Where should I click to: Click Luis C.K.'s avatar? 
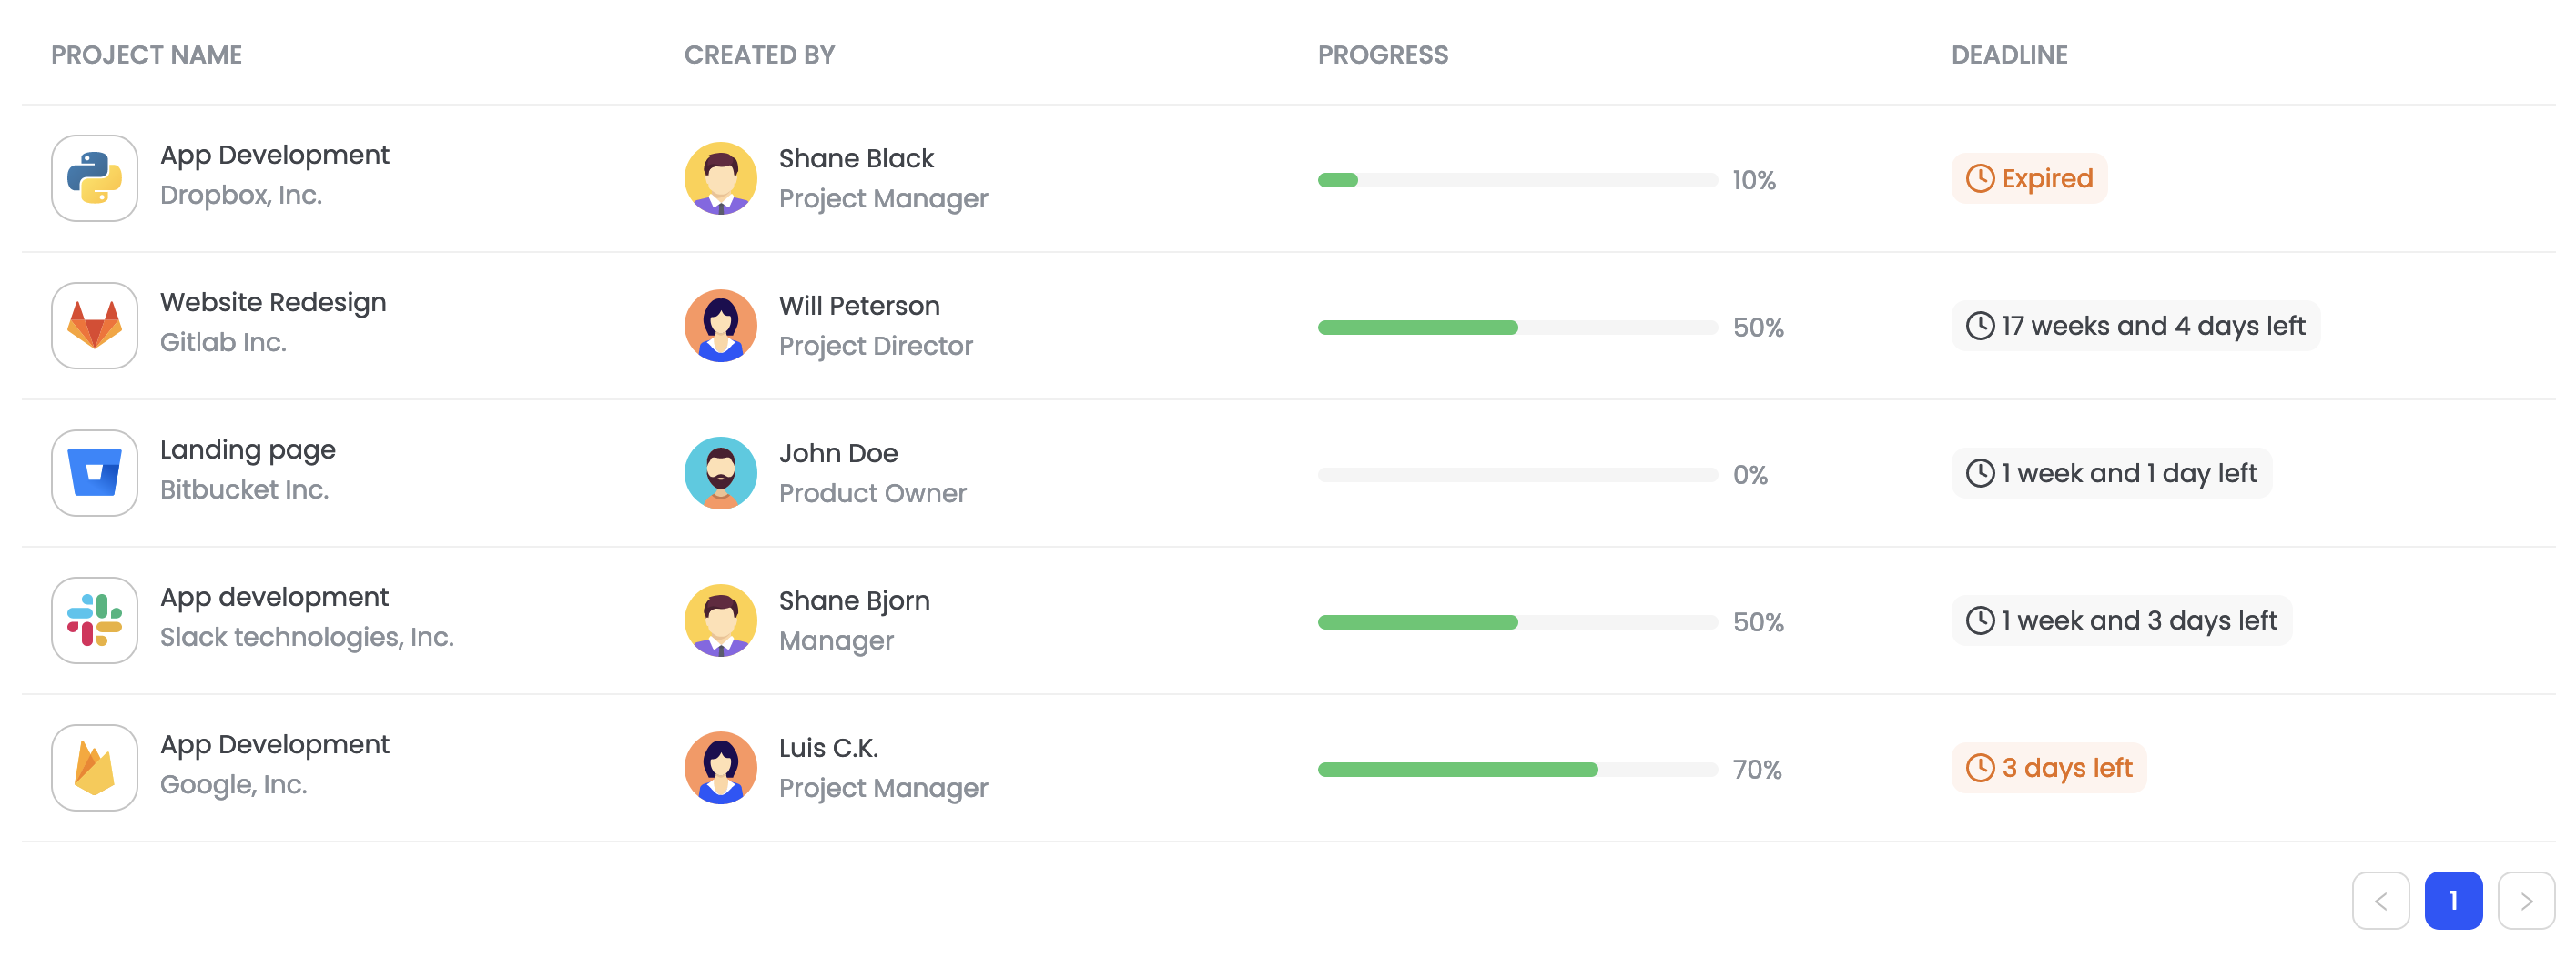pyautogui.click(x=720, y=766)
